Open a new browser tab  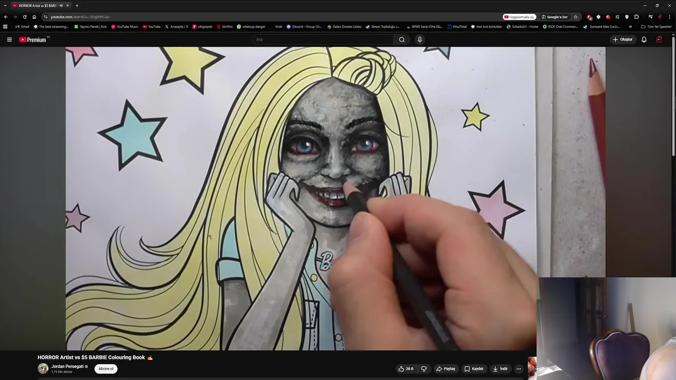(77, 5)
